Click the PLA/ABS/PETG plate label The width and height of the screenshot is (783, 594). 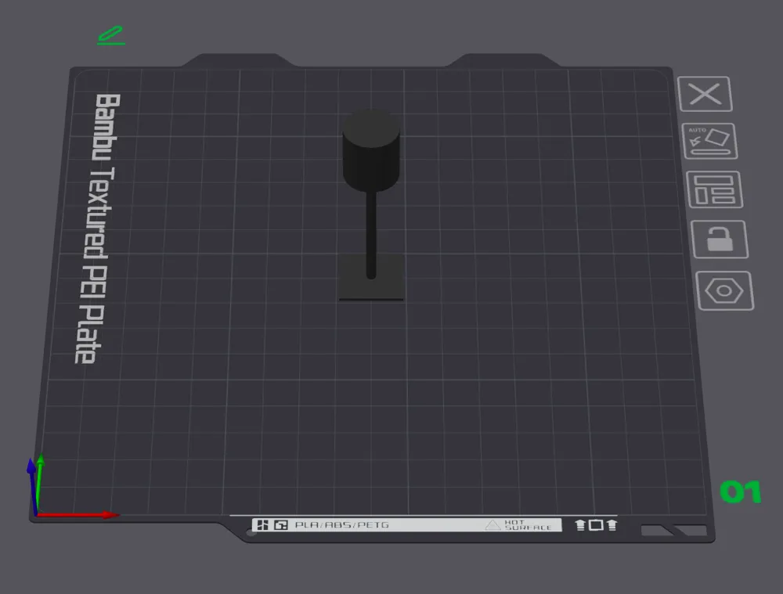[341, 524]
